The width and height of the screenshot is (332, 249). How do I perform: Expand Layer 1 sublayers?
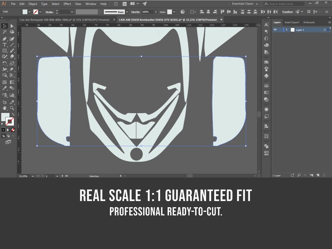pyautogui.click(x=287, y=30)
